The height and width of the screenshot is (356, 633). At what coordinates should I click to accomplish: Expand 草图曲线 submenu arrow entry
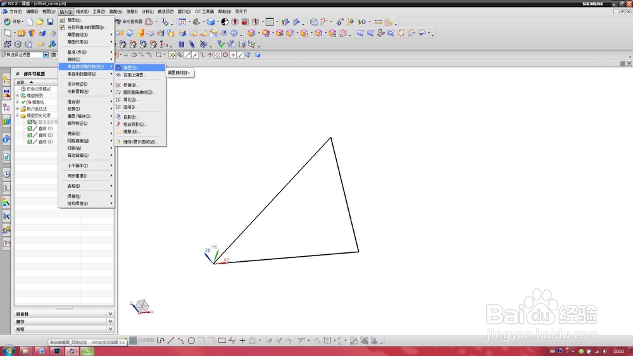[86, 35]
